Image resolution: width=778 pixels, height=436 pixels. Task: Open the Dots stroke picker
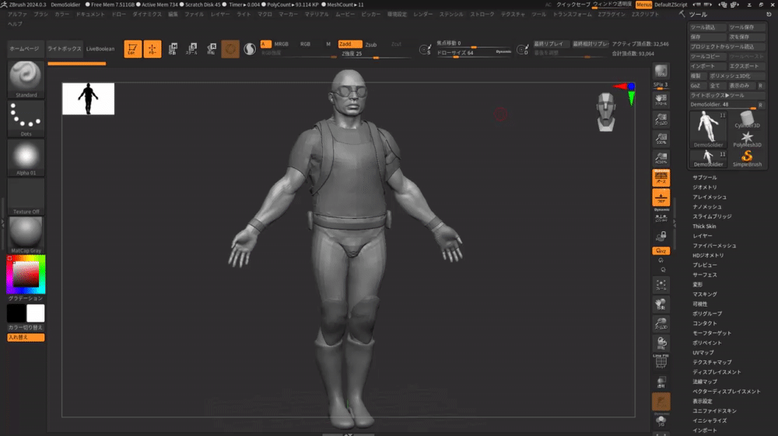point(26,119)
